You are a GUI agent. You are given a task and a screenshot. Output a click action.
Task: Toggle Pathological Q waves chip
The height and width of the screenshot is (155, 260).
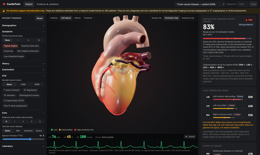click(x=29, y=96)
